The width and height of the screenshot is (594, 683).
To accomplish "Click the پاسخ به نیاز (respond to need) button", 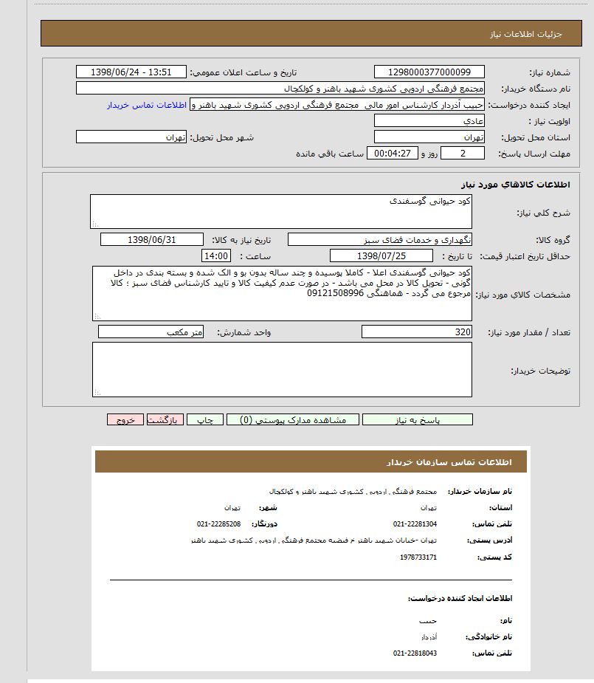I will (x=418, y=419).
